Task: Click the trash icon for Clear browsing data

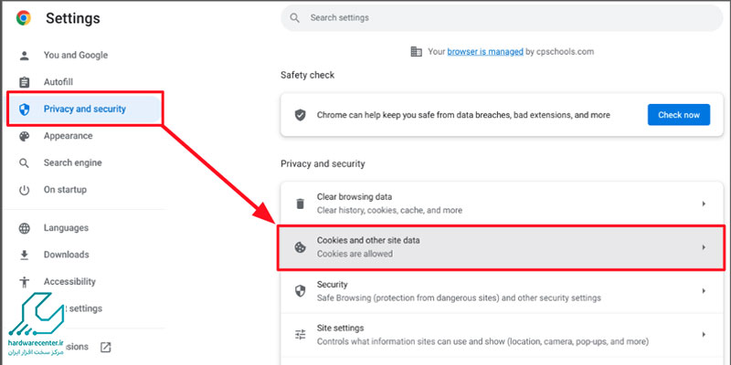Action: pos(301,203)
